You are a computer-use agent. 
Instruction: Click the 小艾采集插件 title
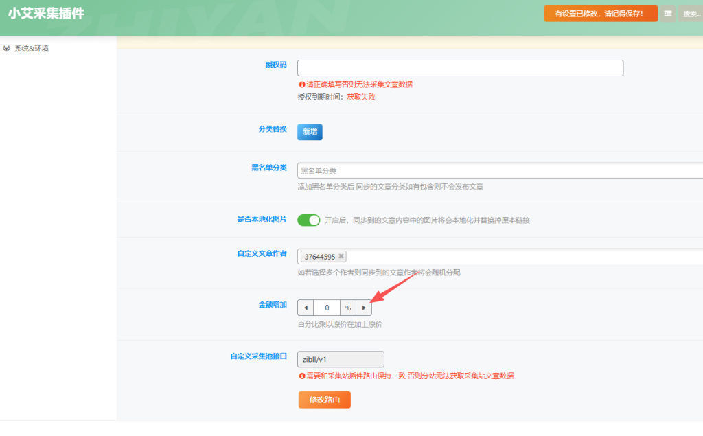[46, 14]
